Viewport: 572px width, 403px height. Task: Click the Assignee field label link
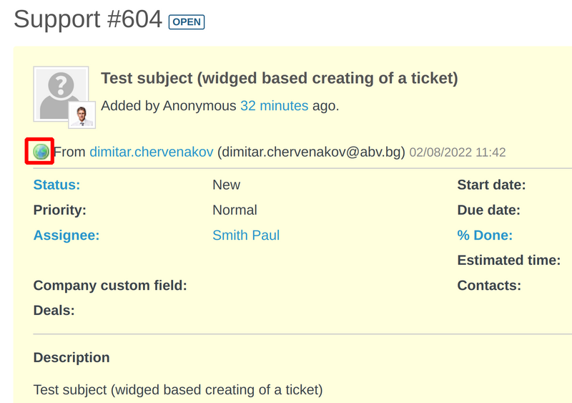tap(66, 235)
